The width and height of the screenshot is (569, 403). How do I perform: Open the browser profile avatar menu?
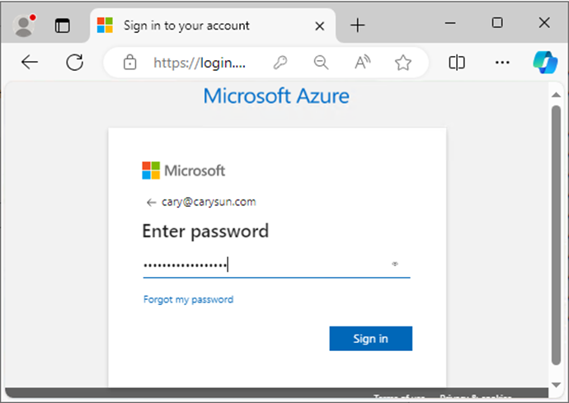click(24, 26)
